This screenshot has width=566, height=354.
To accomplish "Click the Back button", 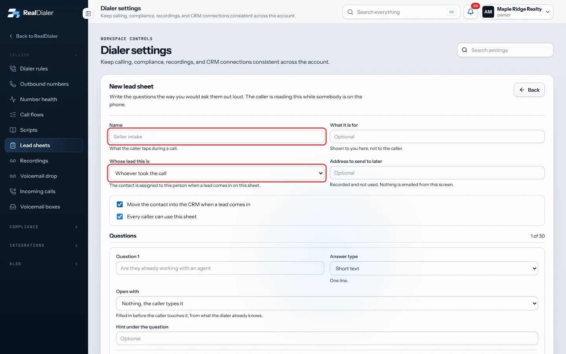I will point(529,90).
